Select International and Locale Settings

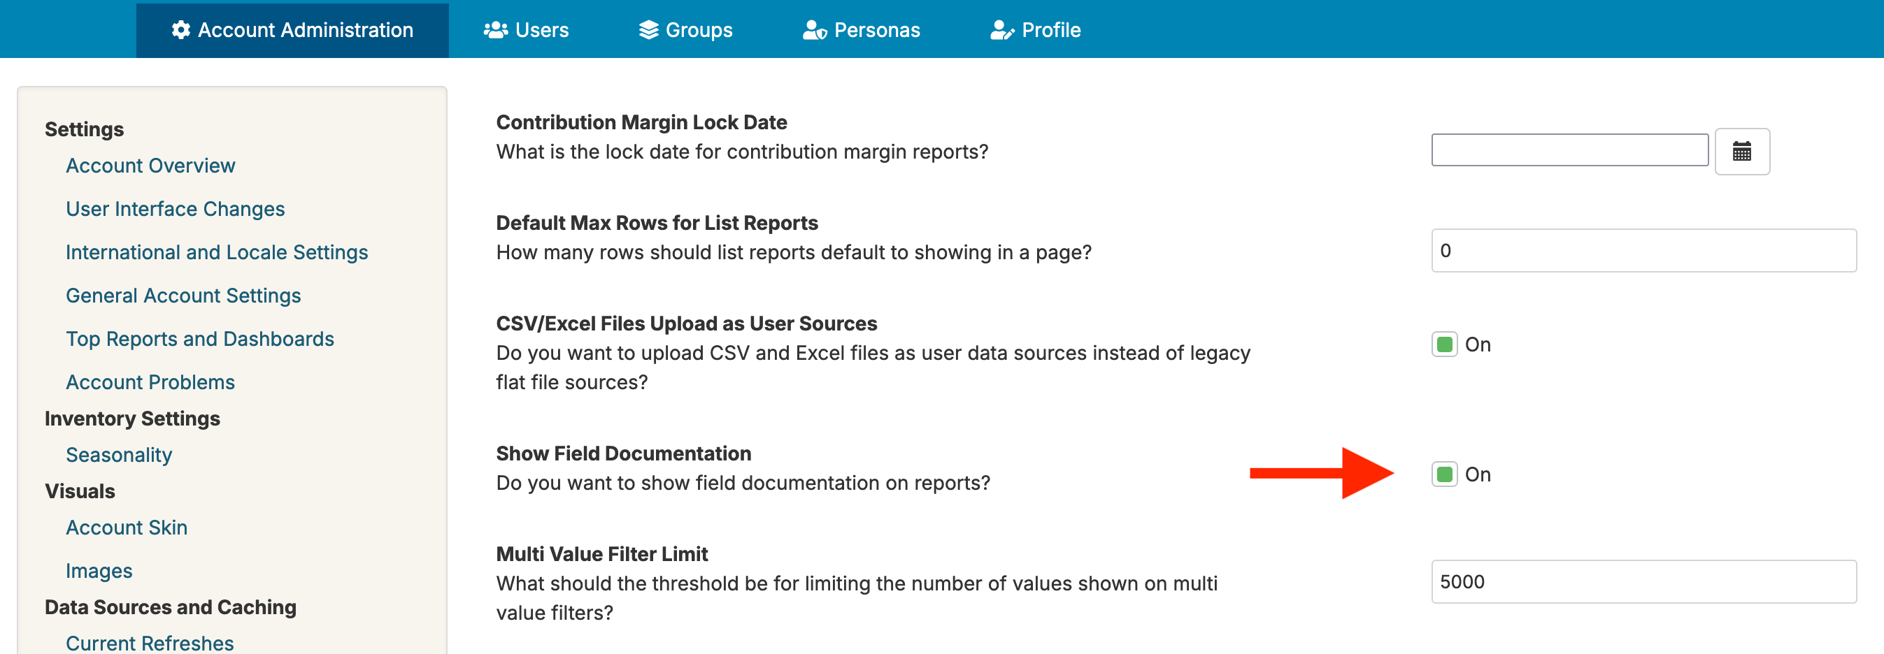pyautogui.click(x=217, y=252)
